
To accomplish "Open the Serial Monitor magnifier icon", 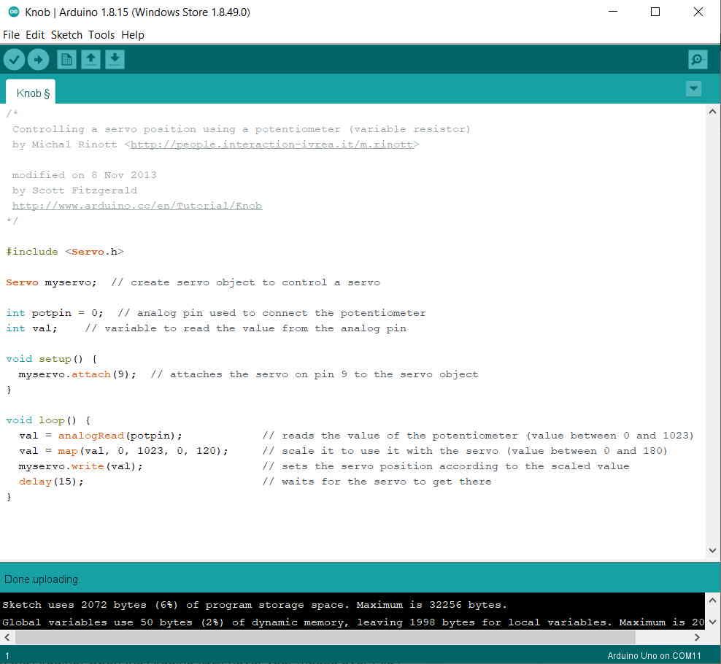I will (x=698, y=59).
